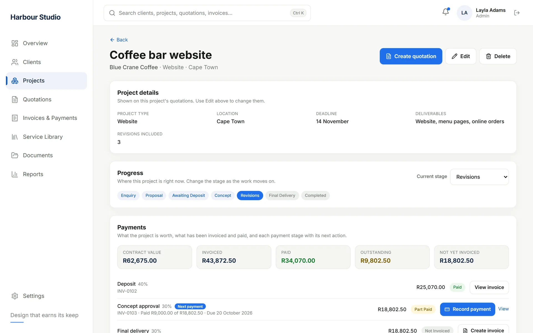Open the Reports bar chart icon
This screenshot has width=533, height=333.
[15, 174]
